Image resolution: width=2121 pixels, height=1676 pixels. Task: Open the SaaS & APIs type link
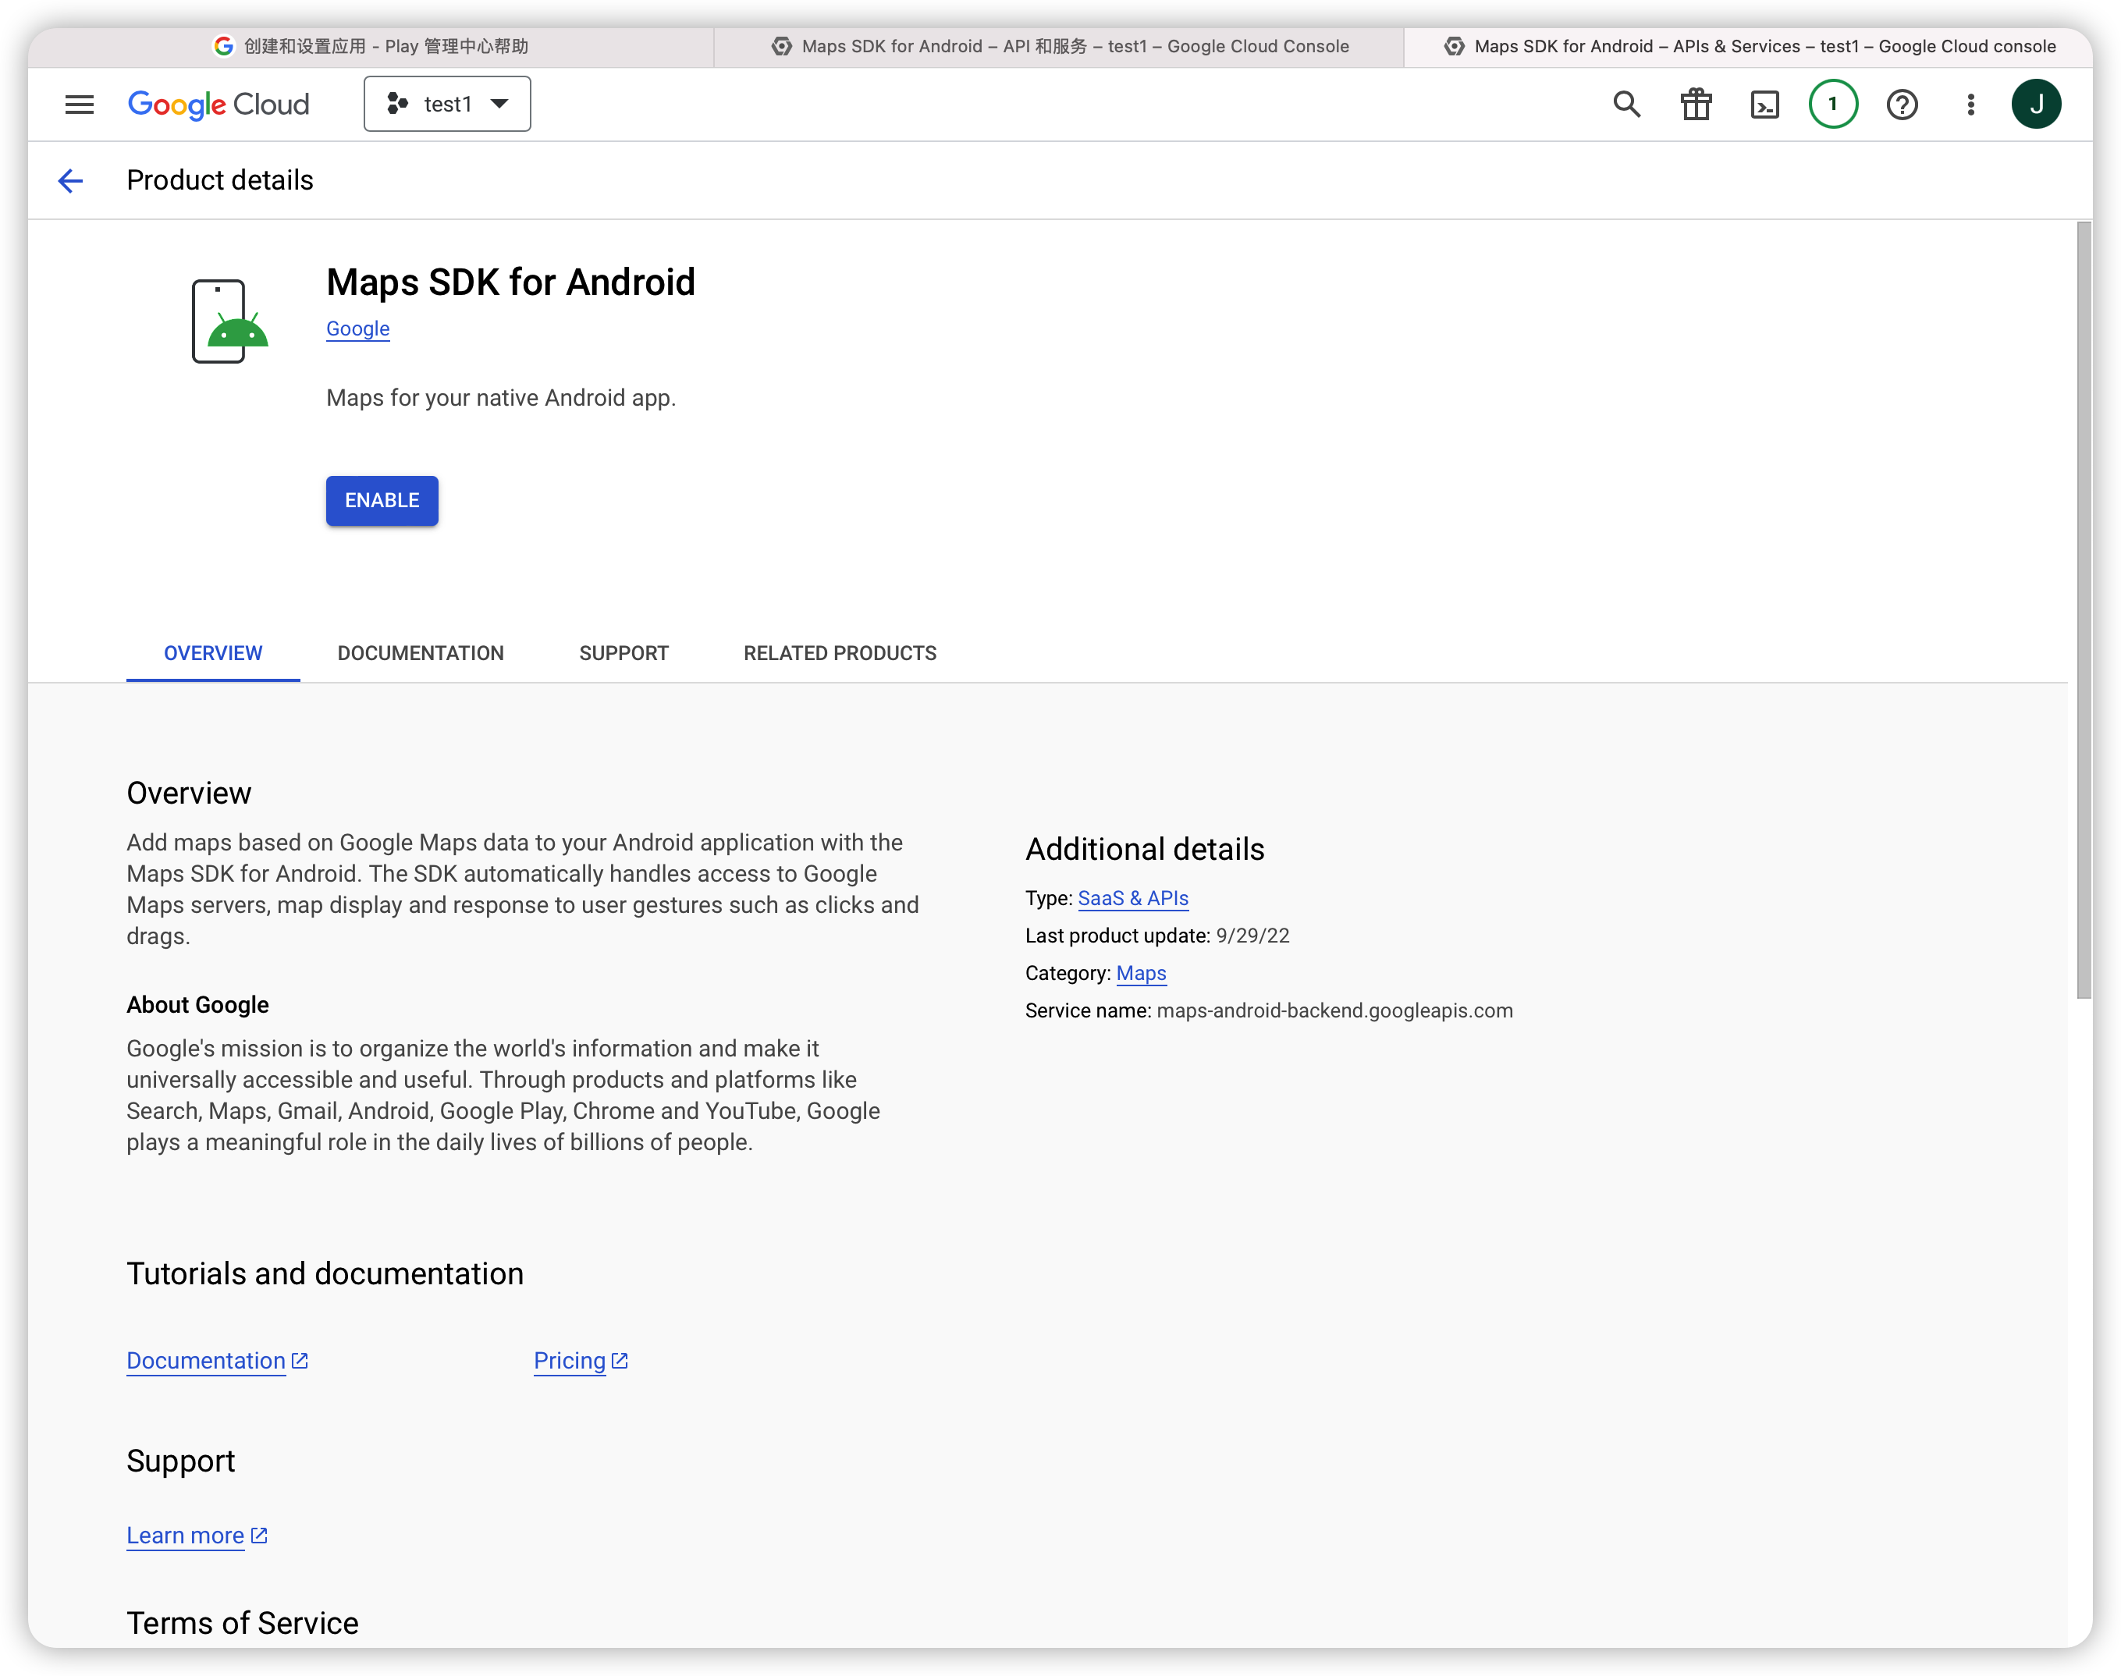point(1132,898)
